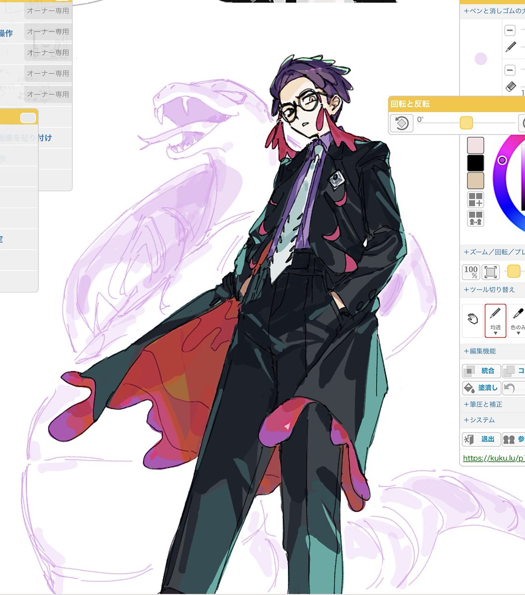
Task: Pick the beige color swatch
Action: coord(475,181)
